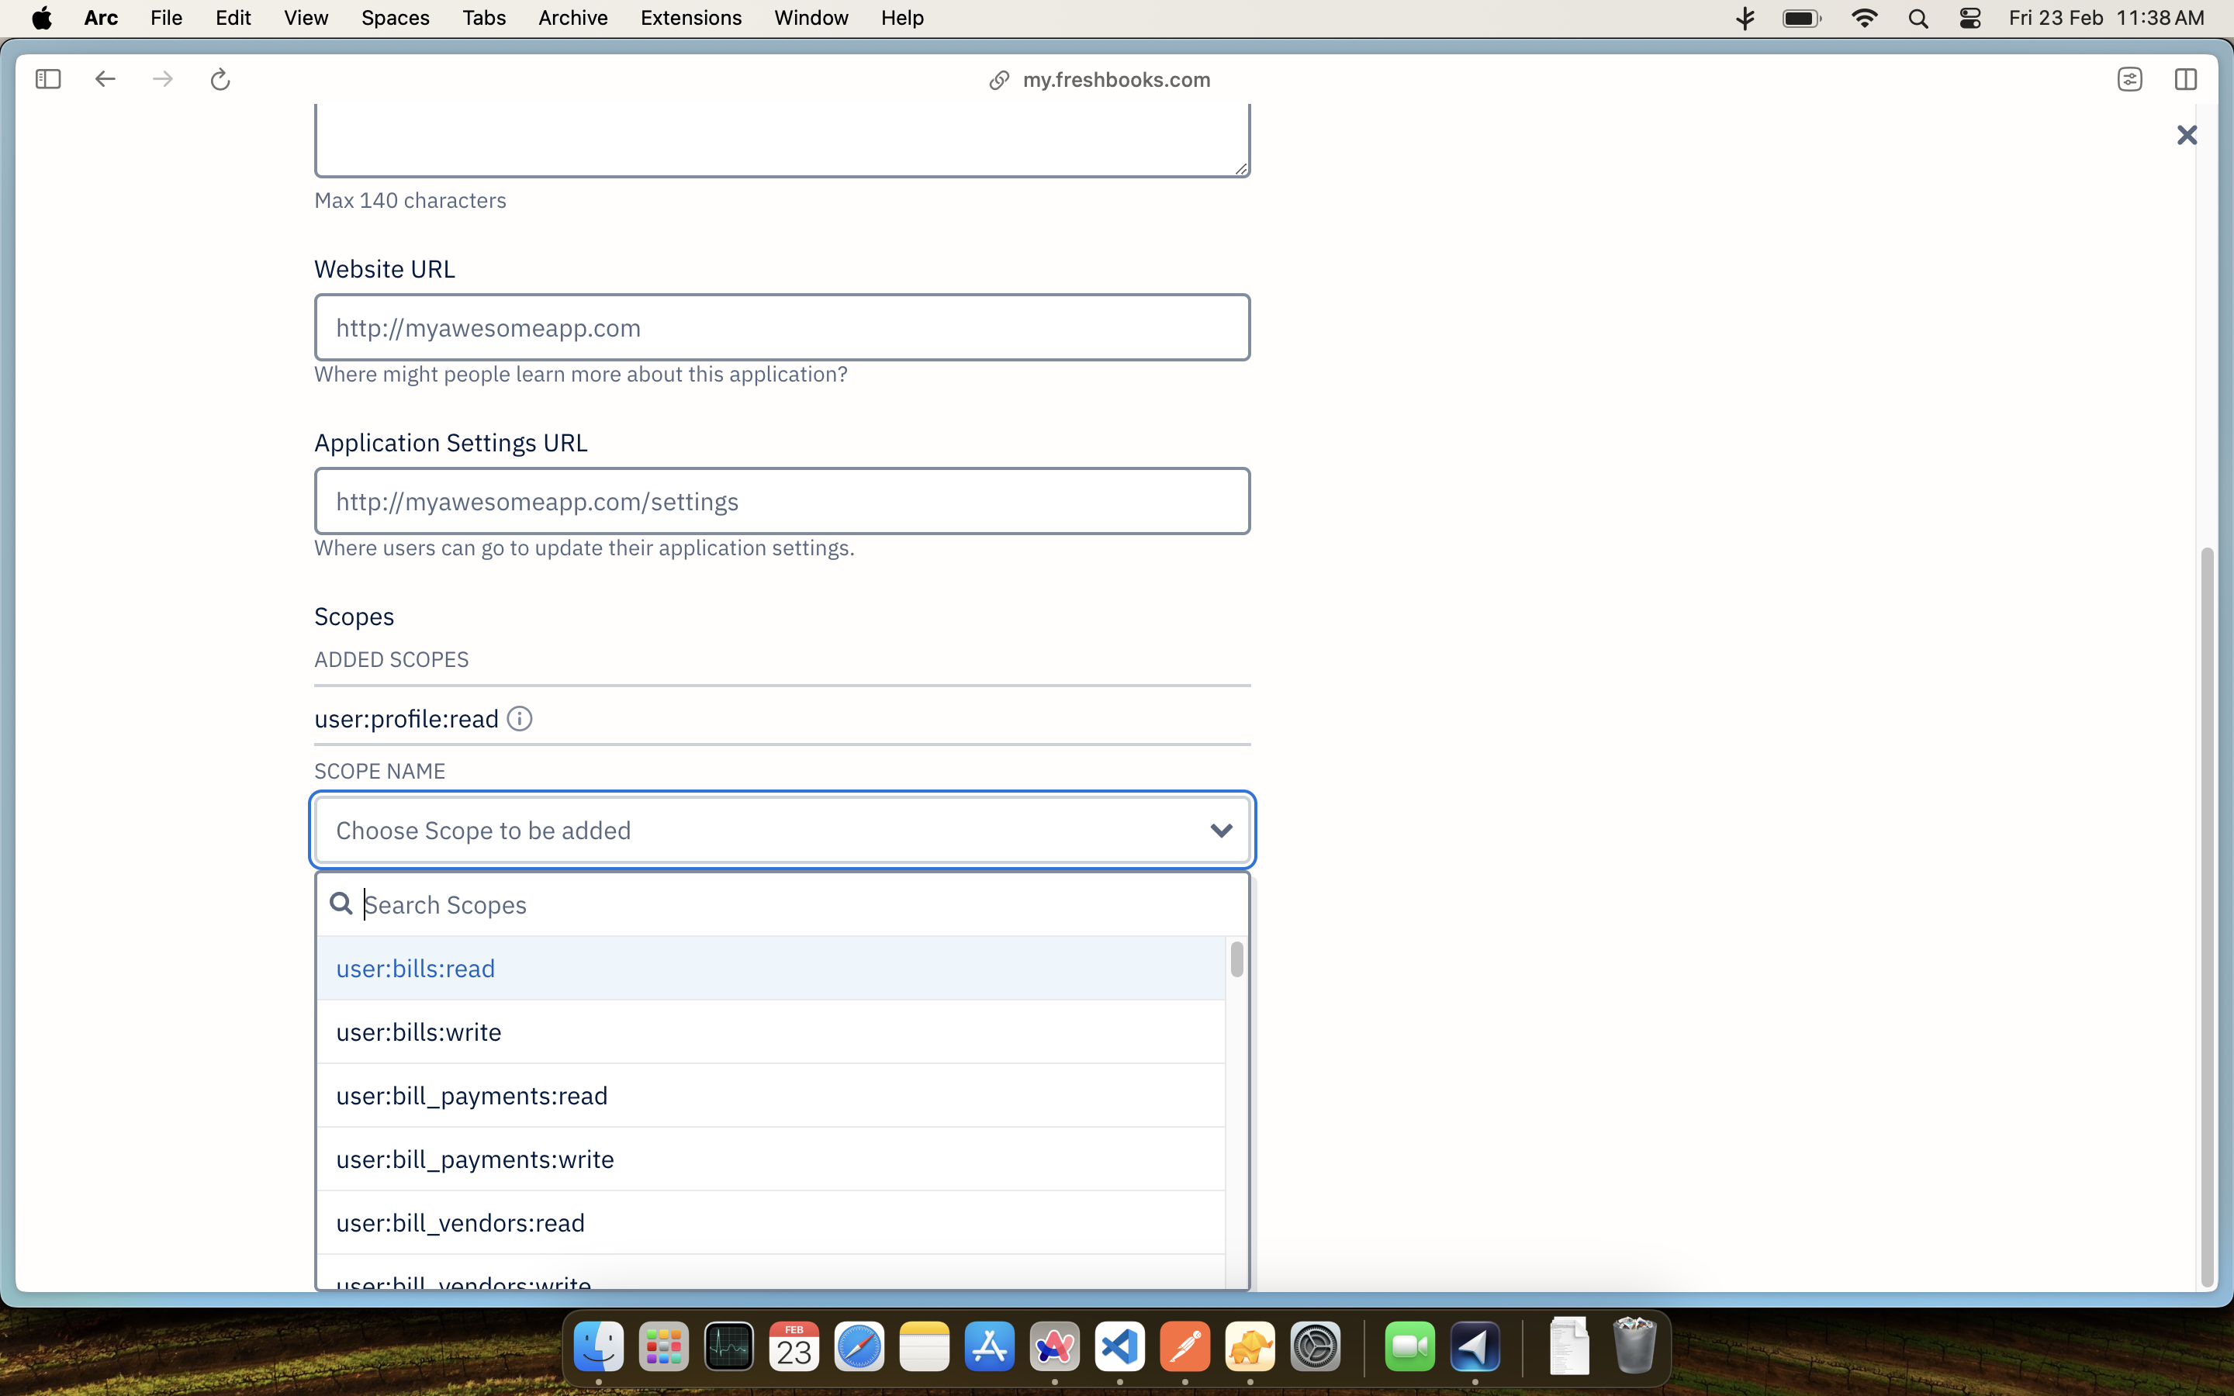Open site controls icon near split view
Screen dimensions: 2234x1396
pyautogui.click(x=2130, y=79)
